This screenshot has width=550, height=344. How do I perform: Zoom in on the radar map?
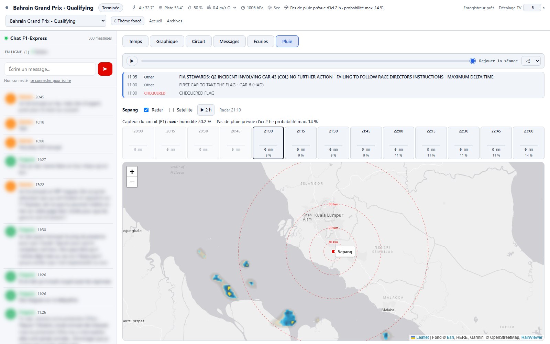[132, 172]
